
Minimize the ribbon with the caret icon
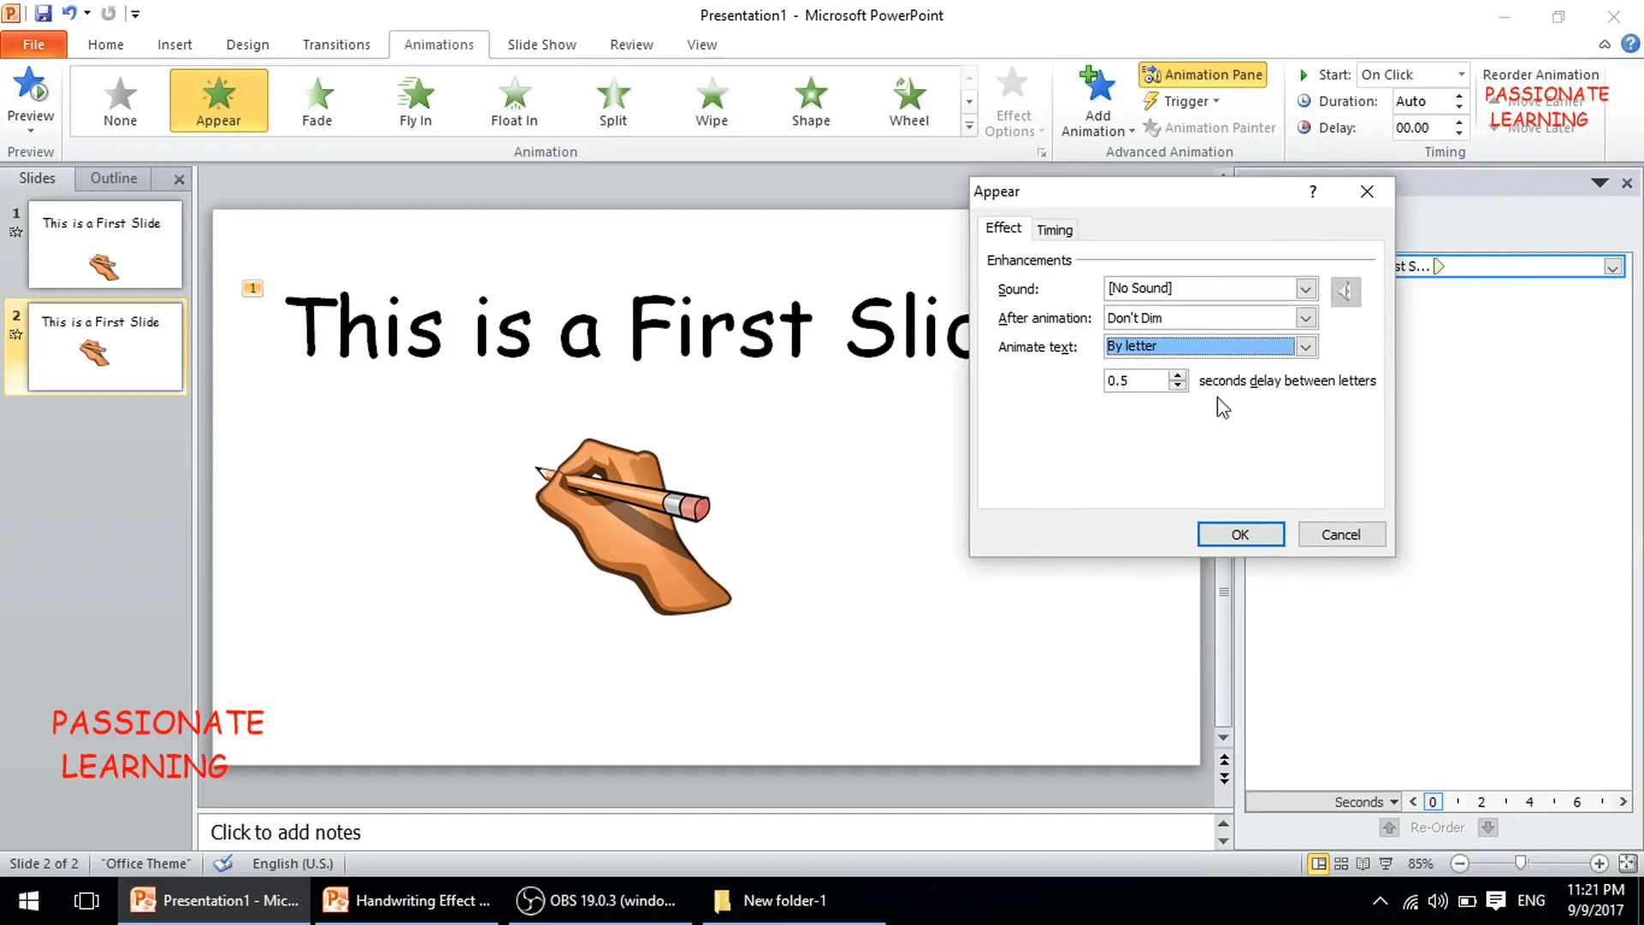coord(1605,45)
